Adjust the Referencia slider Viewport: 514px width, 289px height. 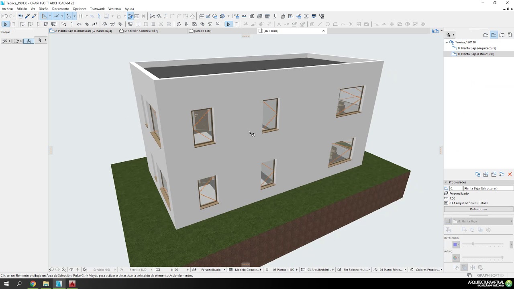(x=483, y=244)
